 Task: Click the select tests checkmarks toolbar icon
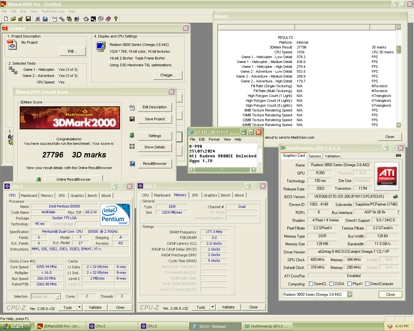[x=62, y=19]
